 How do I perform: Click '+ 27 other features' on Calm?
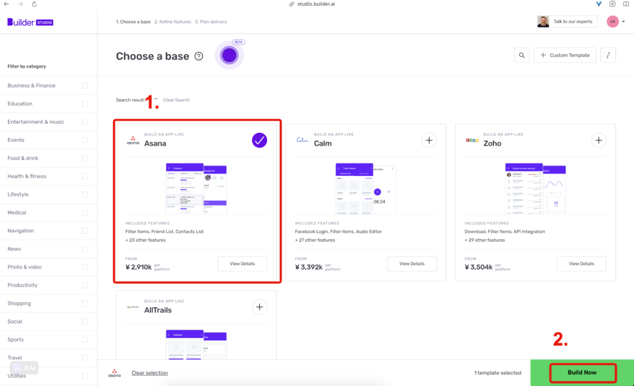tap(315, 240)
